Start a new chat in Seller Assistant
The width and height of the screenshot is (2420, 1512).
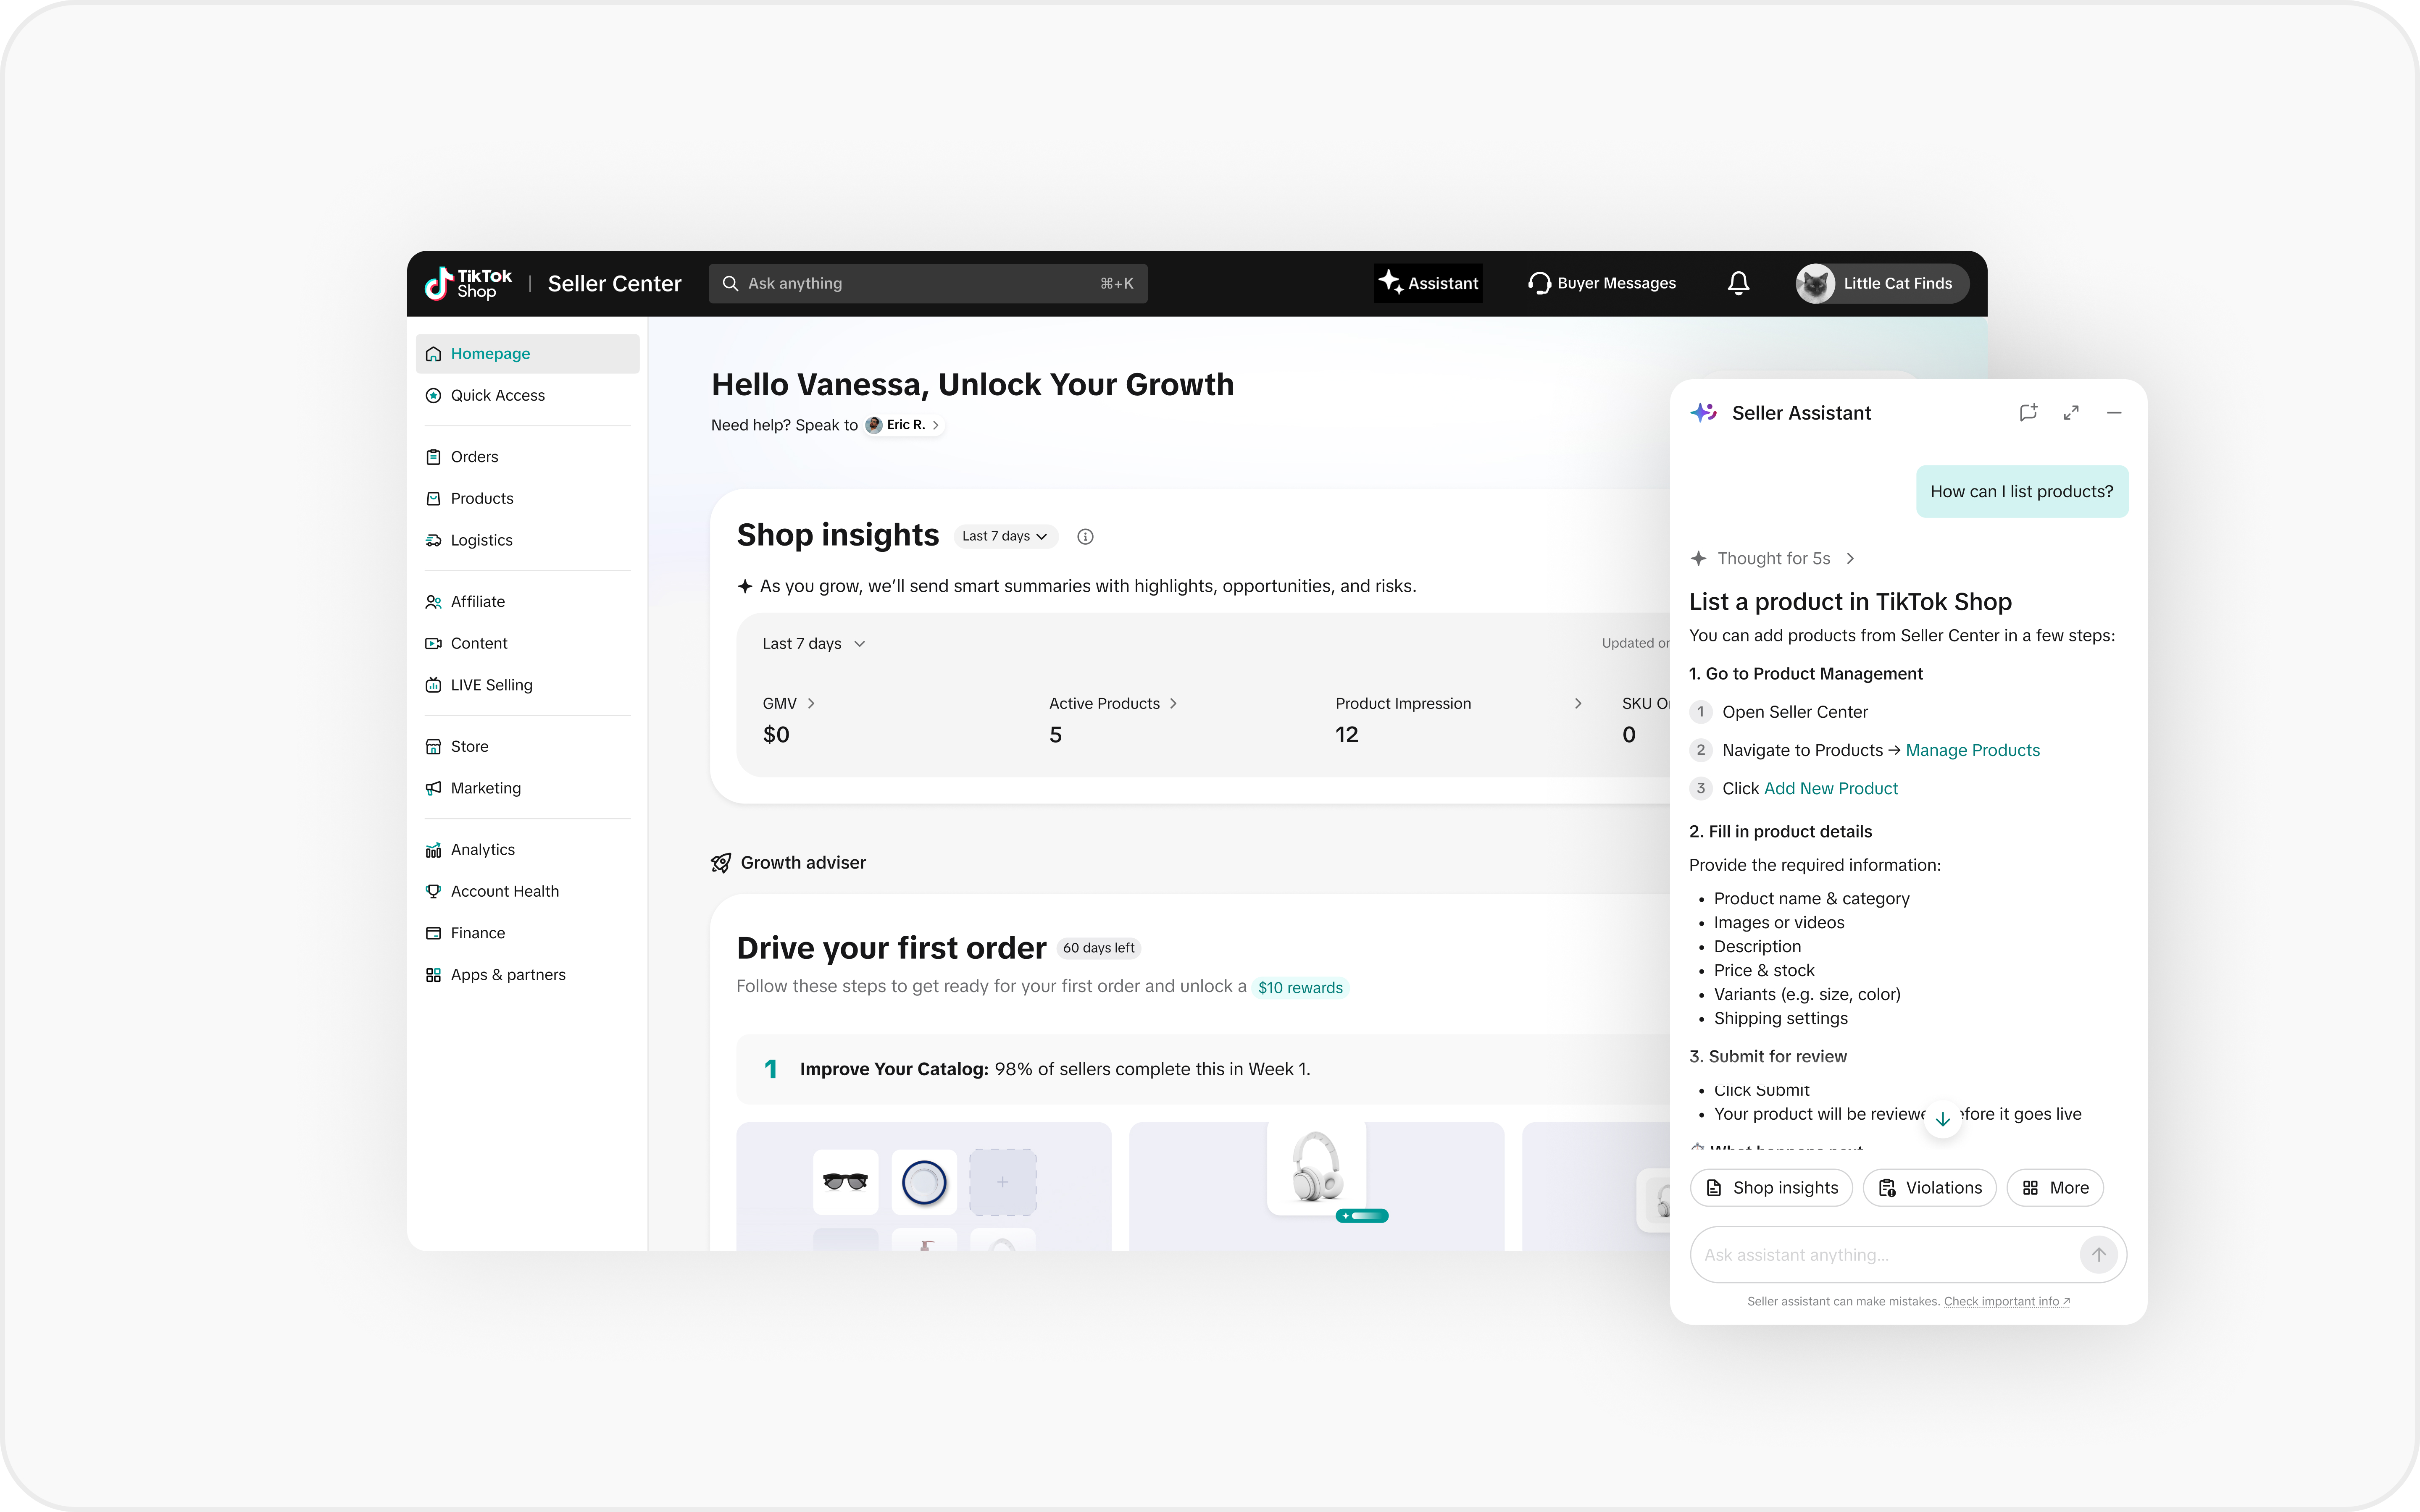[x=2028, y=412]
